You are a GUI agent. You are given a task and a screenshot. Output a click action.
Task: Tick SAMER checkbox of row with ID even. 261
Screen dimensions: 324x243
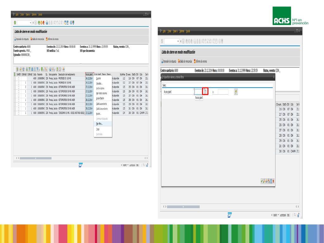click(19, 109)
